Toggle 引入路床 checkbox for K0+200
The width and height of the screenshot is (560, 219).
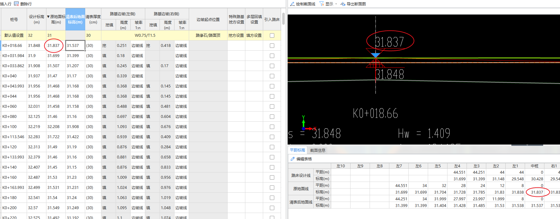272,208
